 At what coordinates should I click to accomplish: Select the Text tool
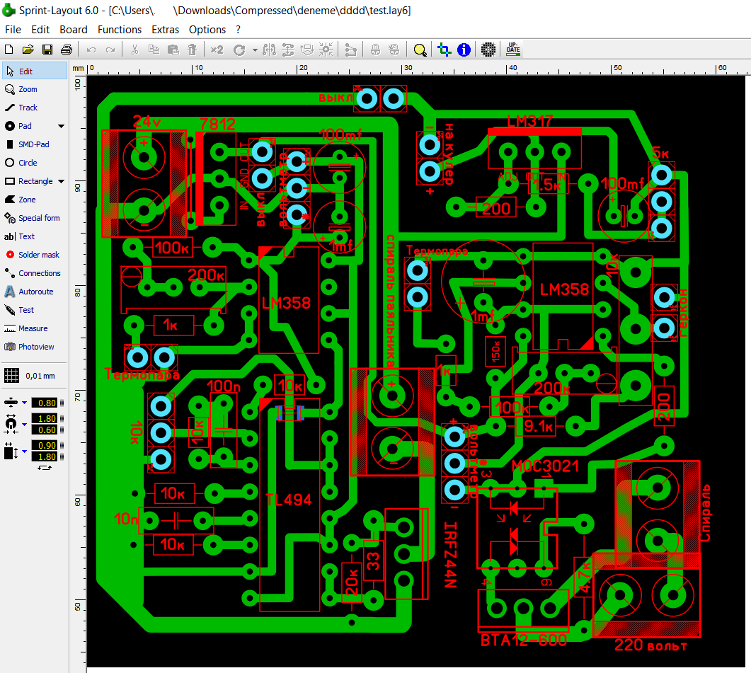35,236
